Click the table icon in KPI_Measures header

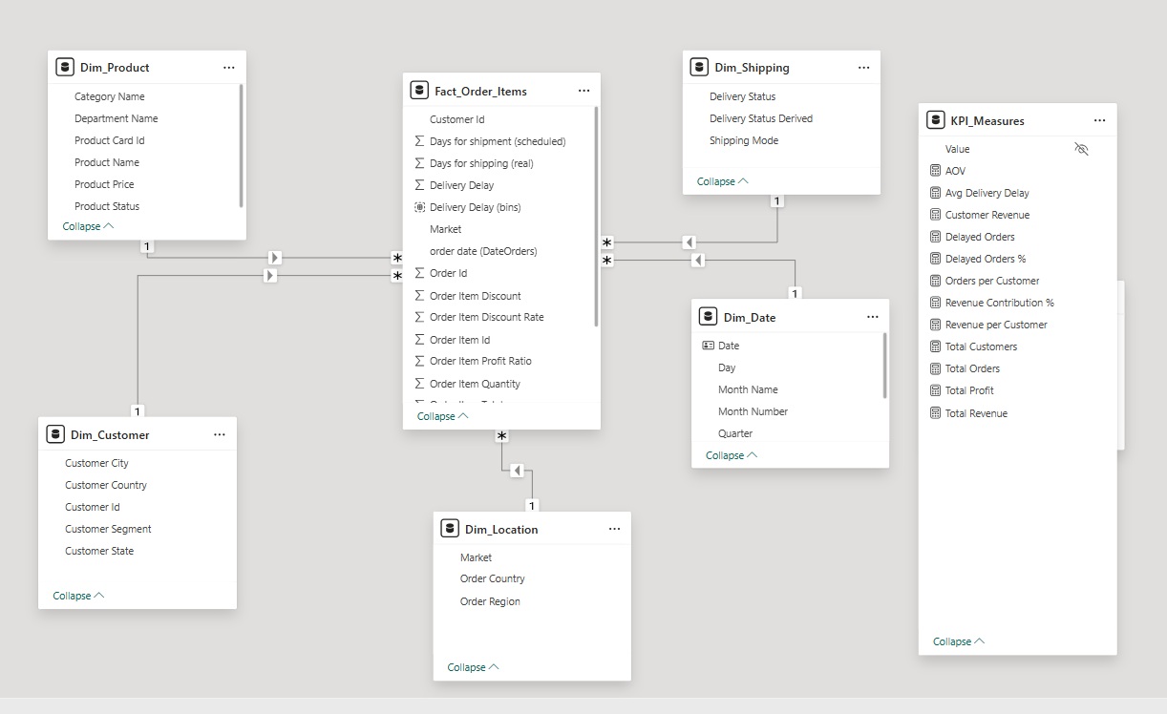935,119
